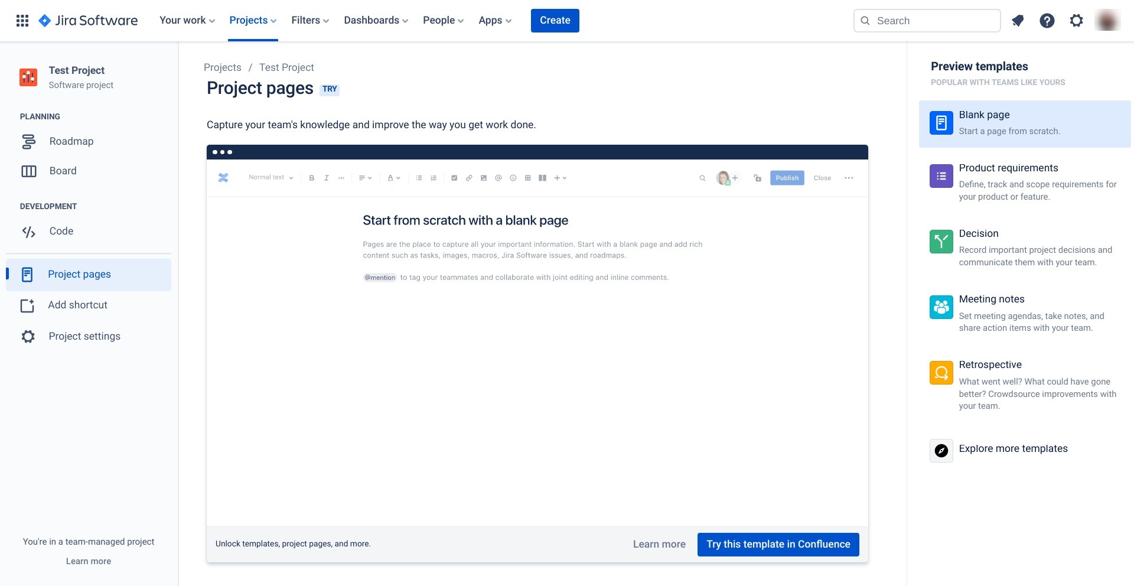Click the Close button in editor preview
This screenshot has width=1134, height=586.
822,178
